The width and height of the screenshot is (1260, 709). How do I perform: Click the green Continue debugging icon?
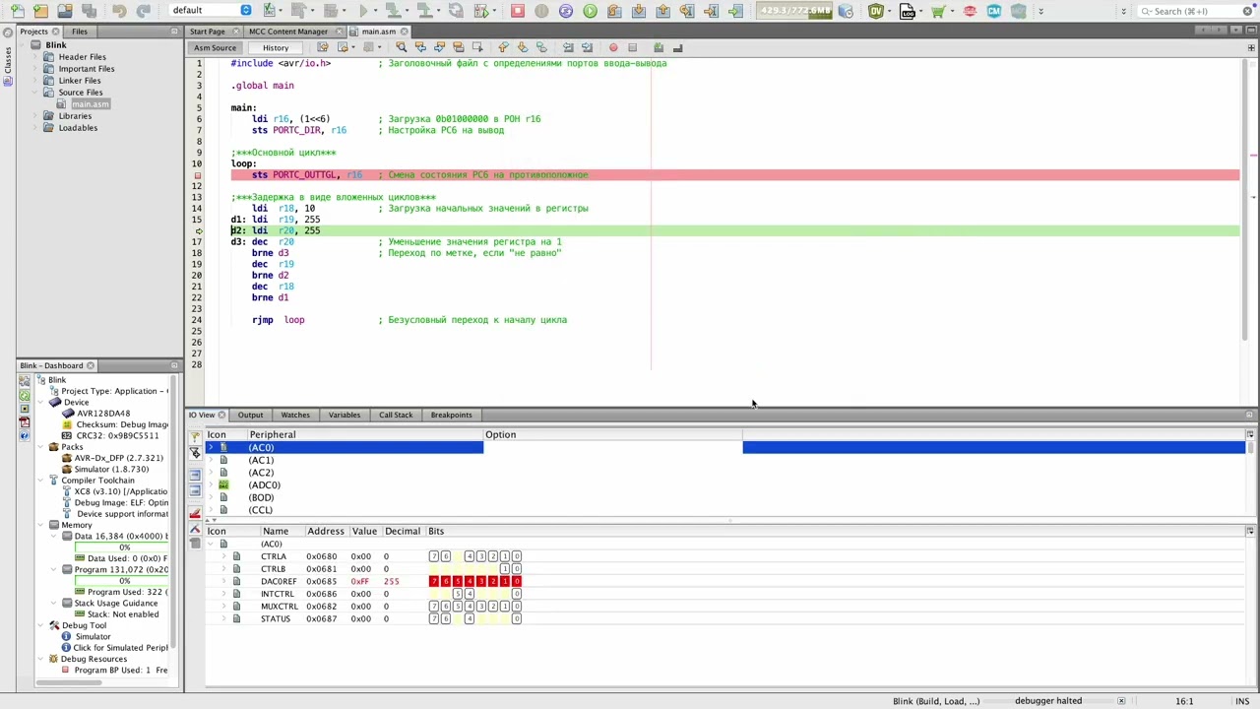[590, 11]
